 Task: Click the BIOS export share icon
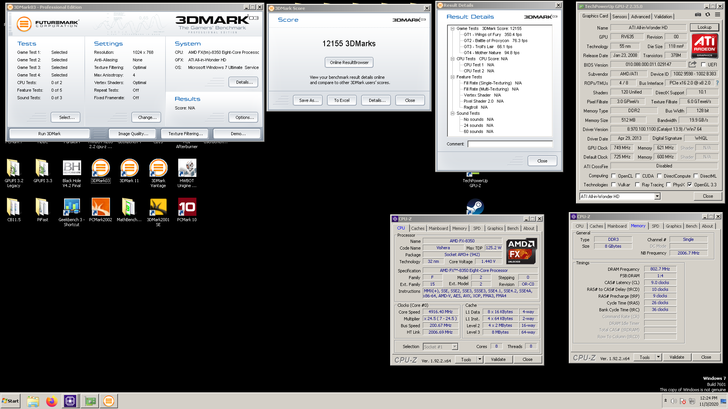(x=692, y=64)
